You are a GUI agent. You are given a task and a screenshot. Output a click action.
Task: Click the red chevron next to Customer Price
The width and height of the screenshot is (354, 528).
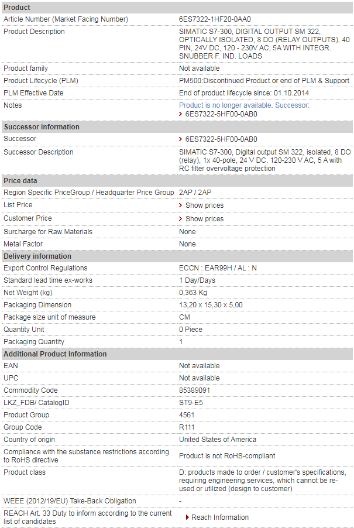pos(181,218)
